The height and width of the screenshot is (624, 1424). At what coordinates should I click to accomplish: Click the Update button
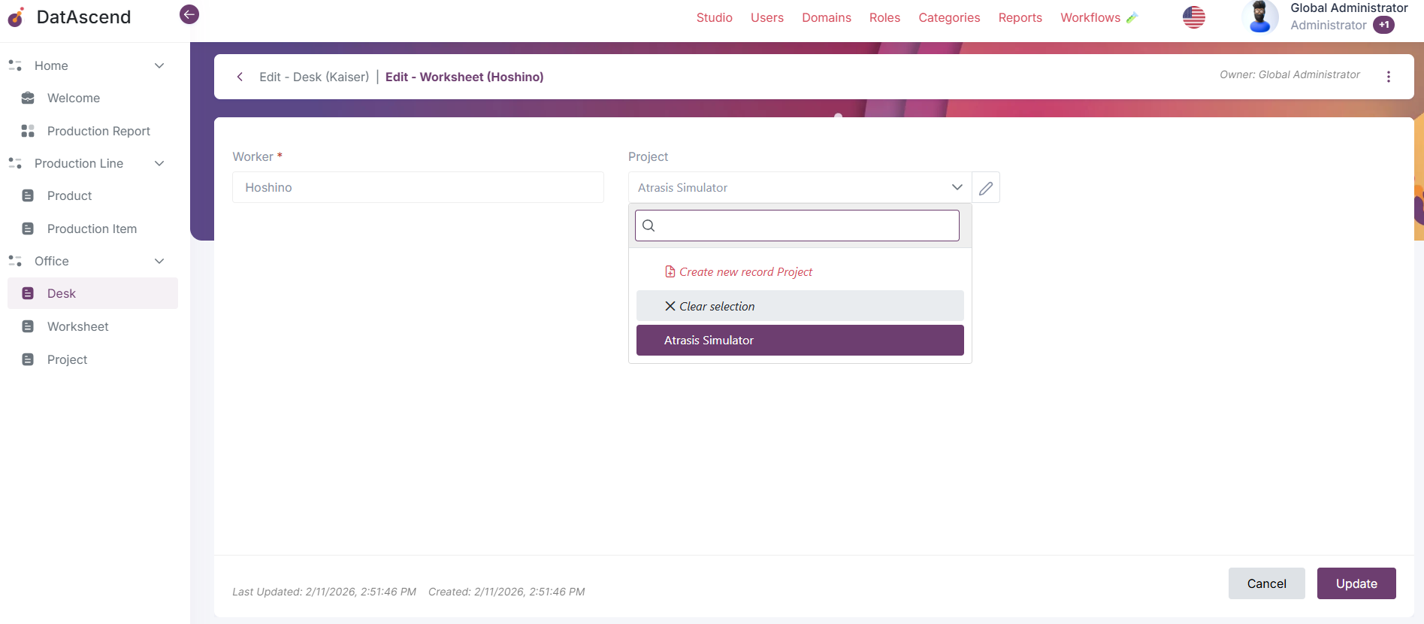(1356, 583)
